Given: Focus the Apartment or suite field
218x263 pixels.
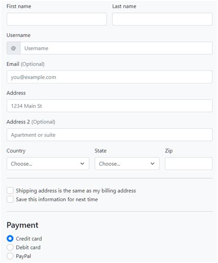Looking at the screenshot, I should pyautogui.click(x=109, y=134).
